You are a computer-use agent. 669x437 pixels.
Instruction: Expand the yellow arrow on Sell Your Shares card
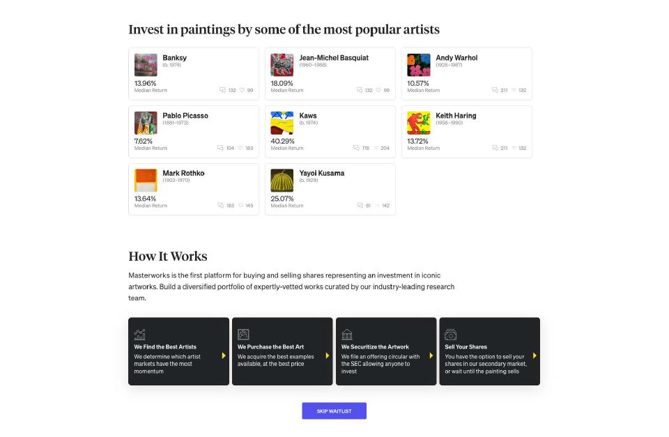pos(535,355)
